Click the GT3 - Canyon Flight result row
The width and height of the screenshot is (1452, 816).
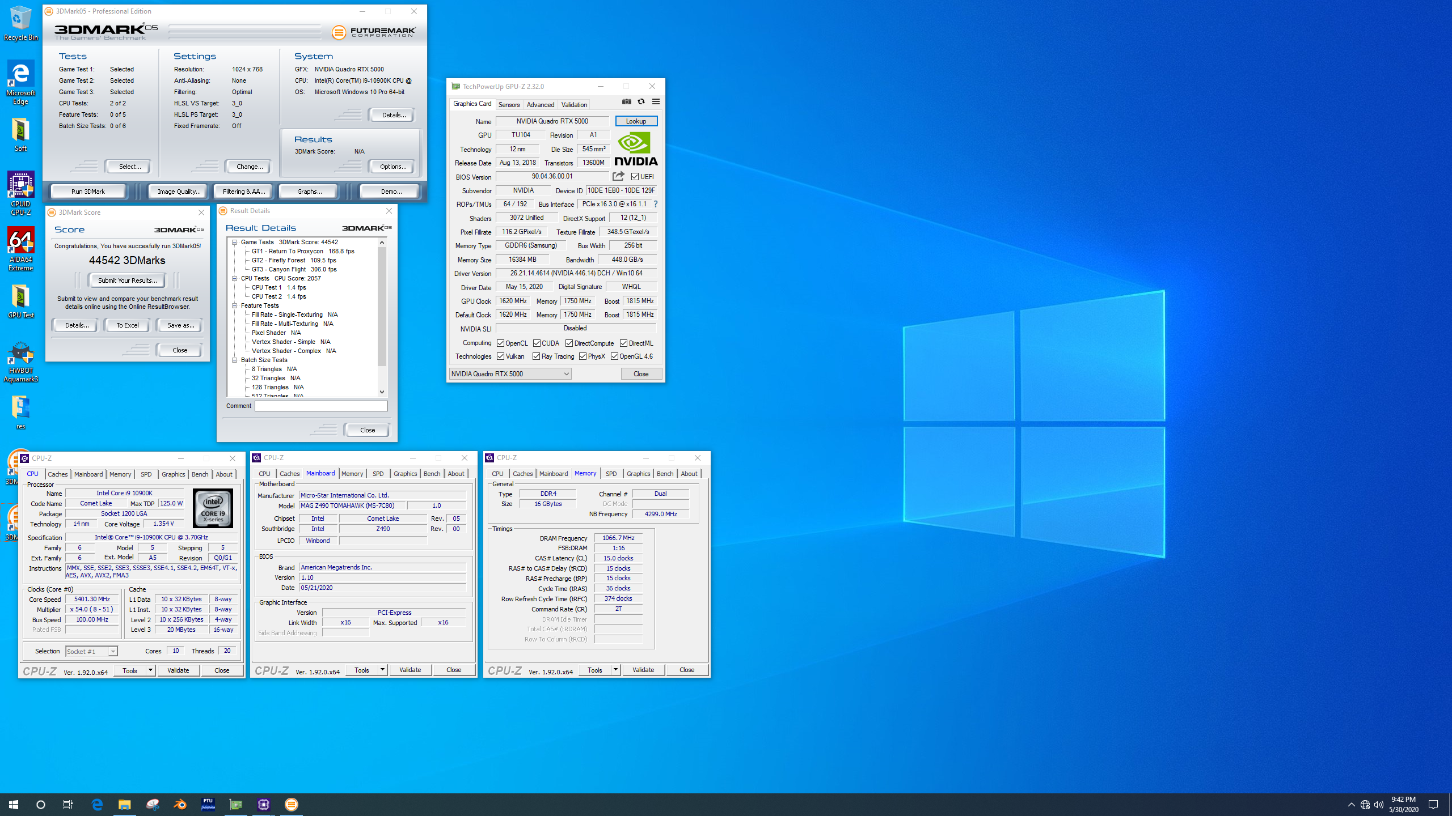point(294,269)
